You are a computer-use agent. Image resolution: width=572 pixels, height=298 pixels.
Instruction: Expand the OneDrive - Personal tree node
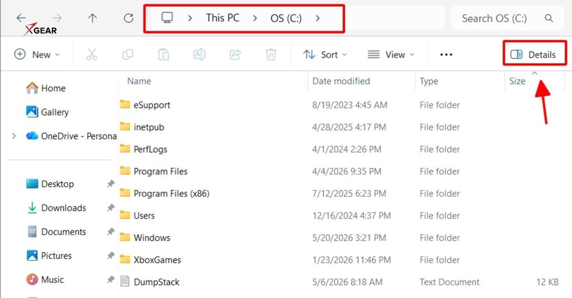[14, 136]
